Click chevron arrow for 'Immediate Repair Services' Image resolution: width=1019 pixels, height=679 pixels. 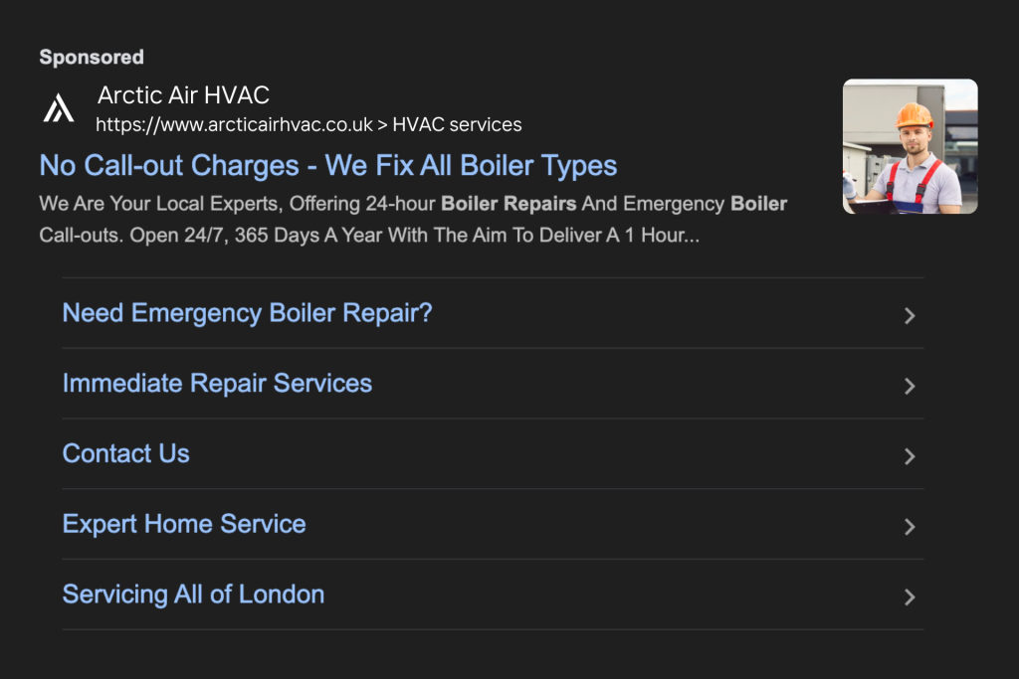[x=909, y=386]
